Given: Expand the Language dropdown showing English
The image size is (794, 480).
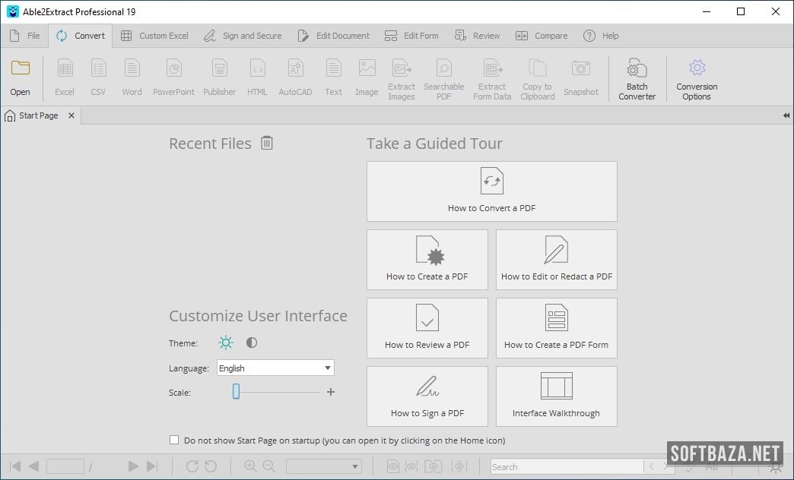Looking at the screenshot, I should (x=275, y=368).
